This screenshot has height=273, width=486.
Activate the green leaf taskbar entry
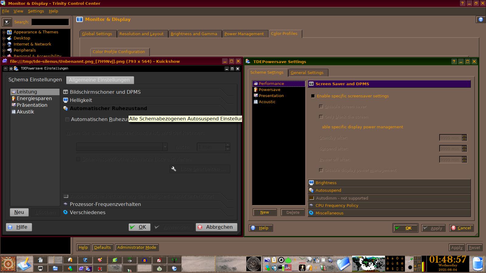point(115,260)
